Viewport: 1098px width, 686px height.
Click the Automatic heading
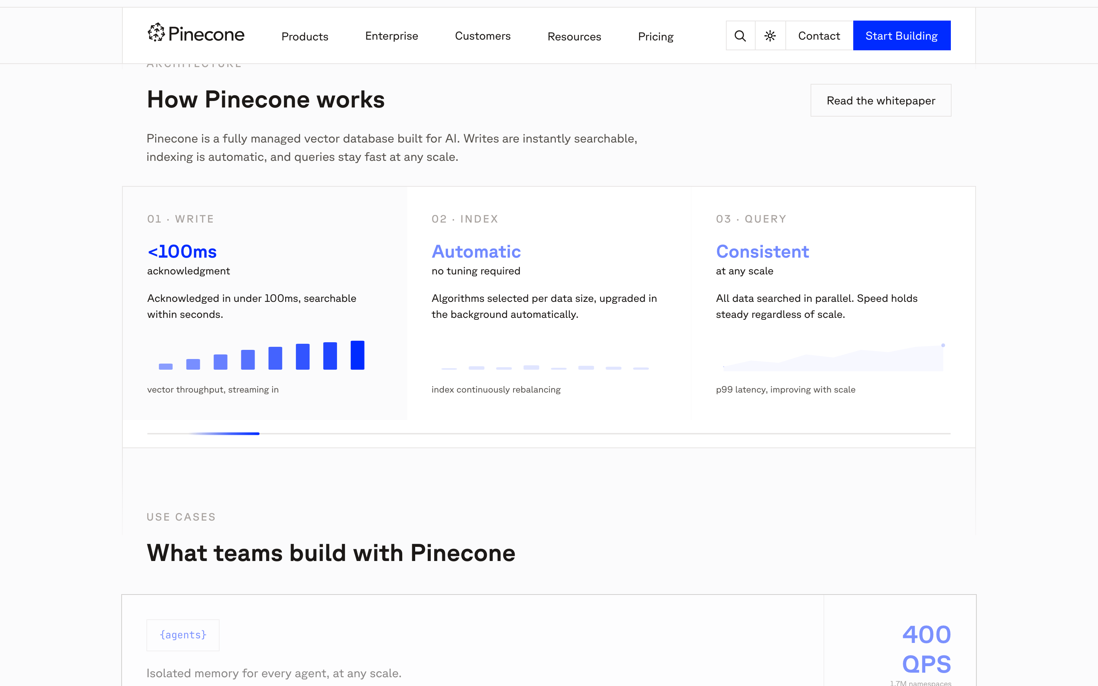(x=476, y=252)
